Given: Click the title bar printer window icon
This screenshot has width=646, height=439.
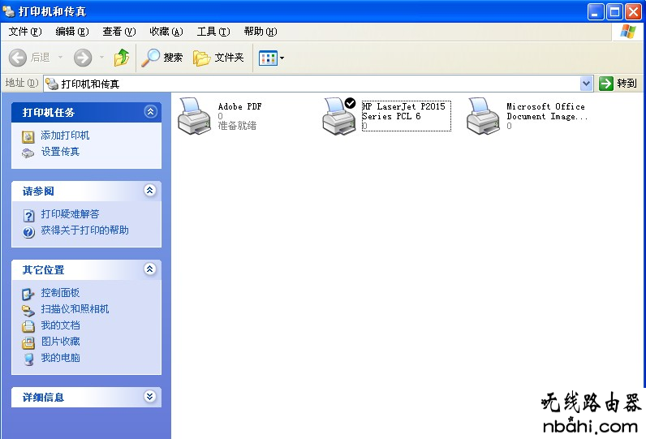Looking at the screenshot, I should pos(9,11).
